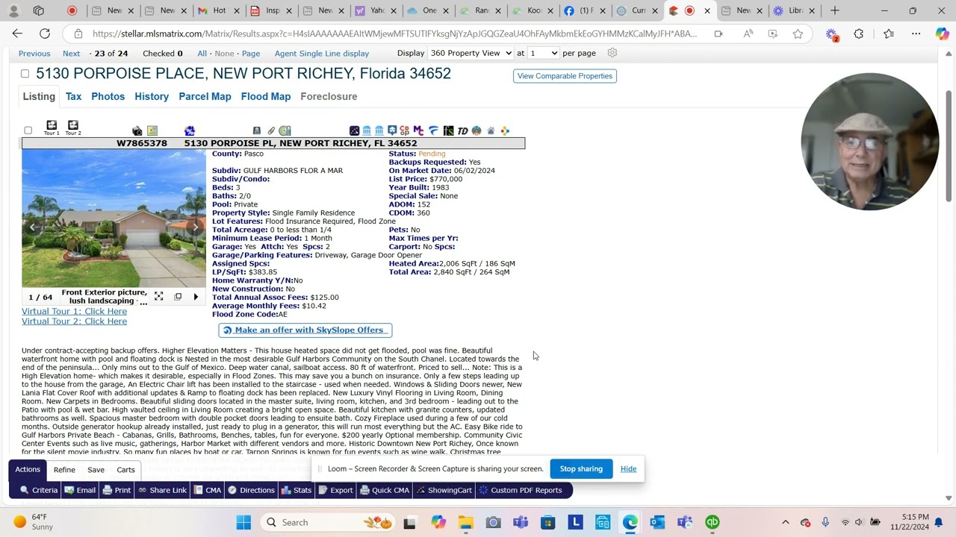Open the Carts tab in bottom bar
Viewport: 956px width, 537px height.
tap(125, 470)
